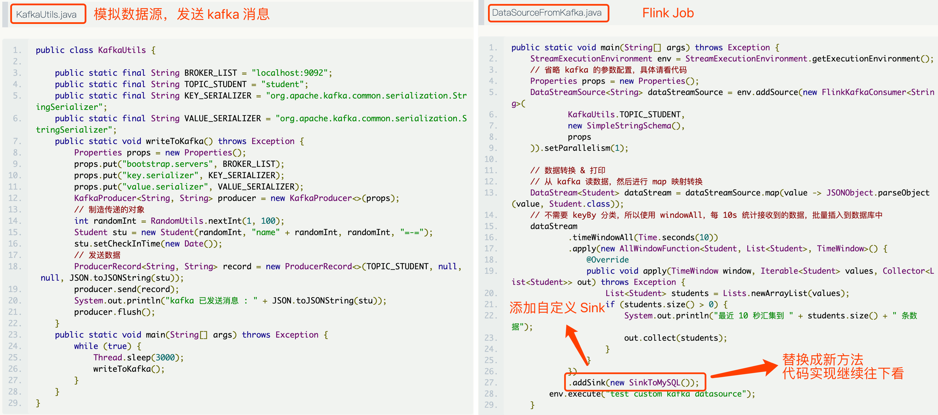Select the BROKER_LIST "localhost:9092" constant line
This screenshot has height=415, width=938.
click(193, 73)
